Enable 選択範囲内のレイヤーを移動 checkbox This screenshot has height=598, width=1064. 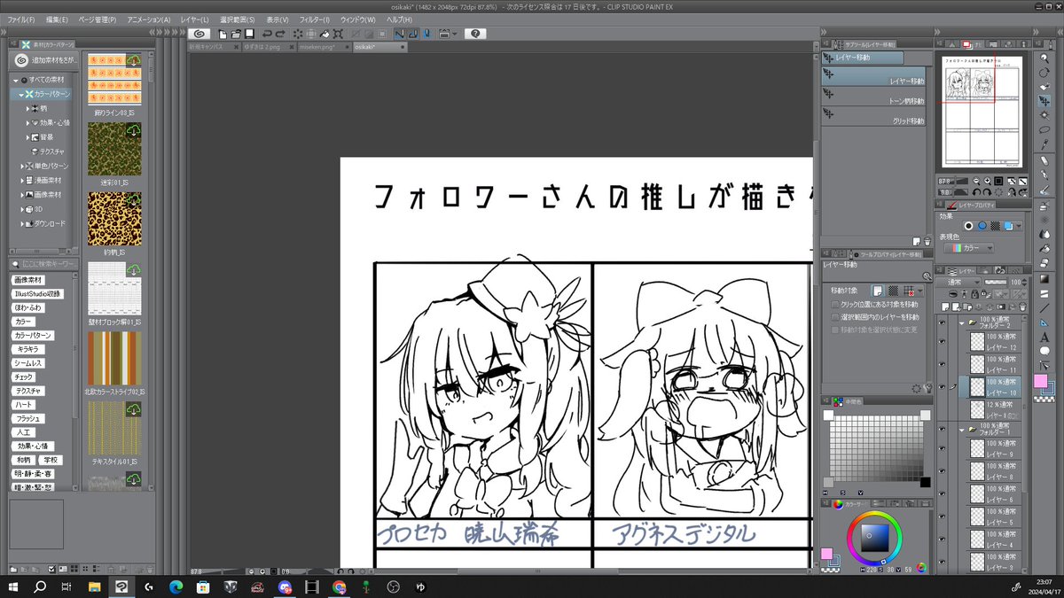click(834, 316)
